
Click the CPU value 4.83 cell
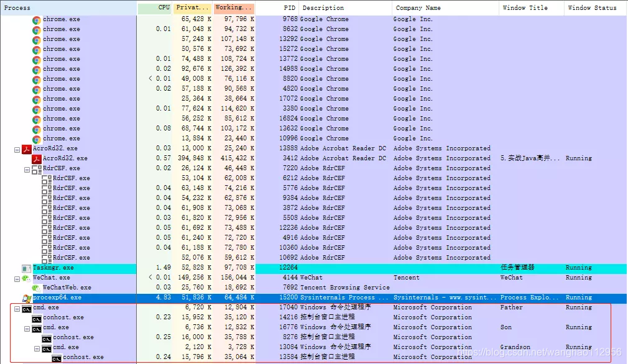(164, 298)
